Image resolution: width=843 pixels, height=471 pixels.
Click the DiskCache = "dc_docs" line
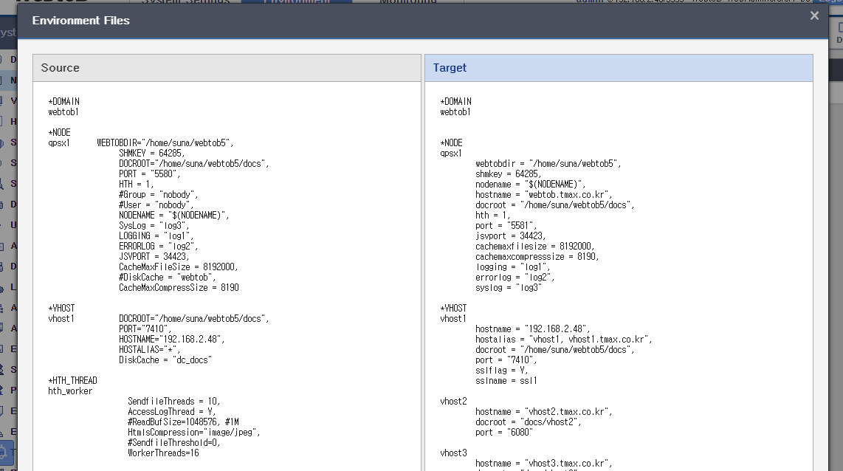(165, 360)
